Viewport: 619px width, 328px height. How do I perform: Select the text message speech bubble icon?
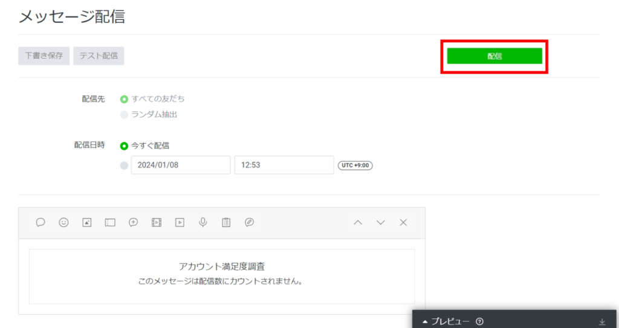[41, 222]
